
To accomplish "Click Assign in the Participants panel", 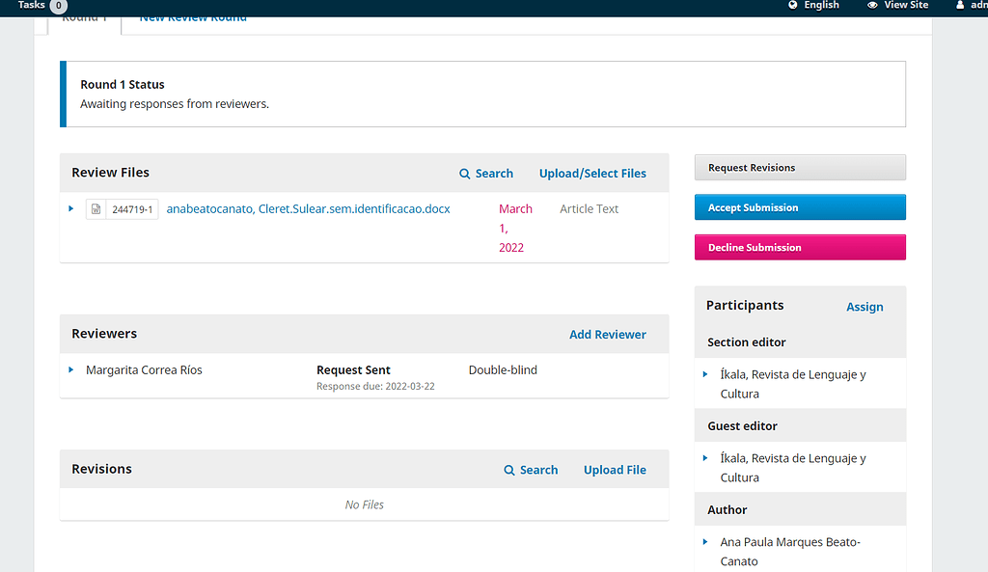I will pyautogui.click(x=864, y=307).
